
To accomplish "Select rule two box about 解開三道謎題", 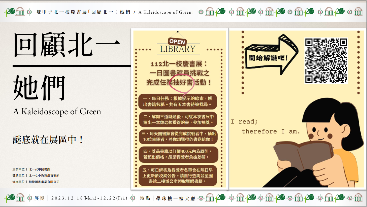I will click(178, 120).
